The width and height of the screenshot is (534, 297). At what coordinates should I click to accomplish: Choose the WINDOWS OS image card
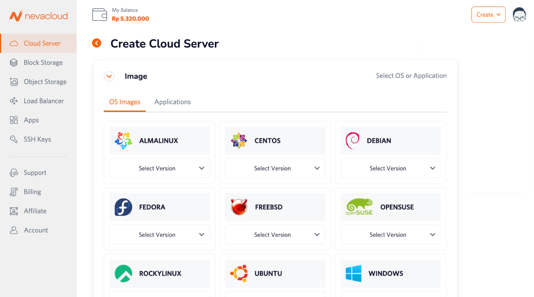point(390,273)
